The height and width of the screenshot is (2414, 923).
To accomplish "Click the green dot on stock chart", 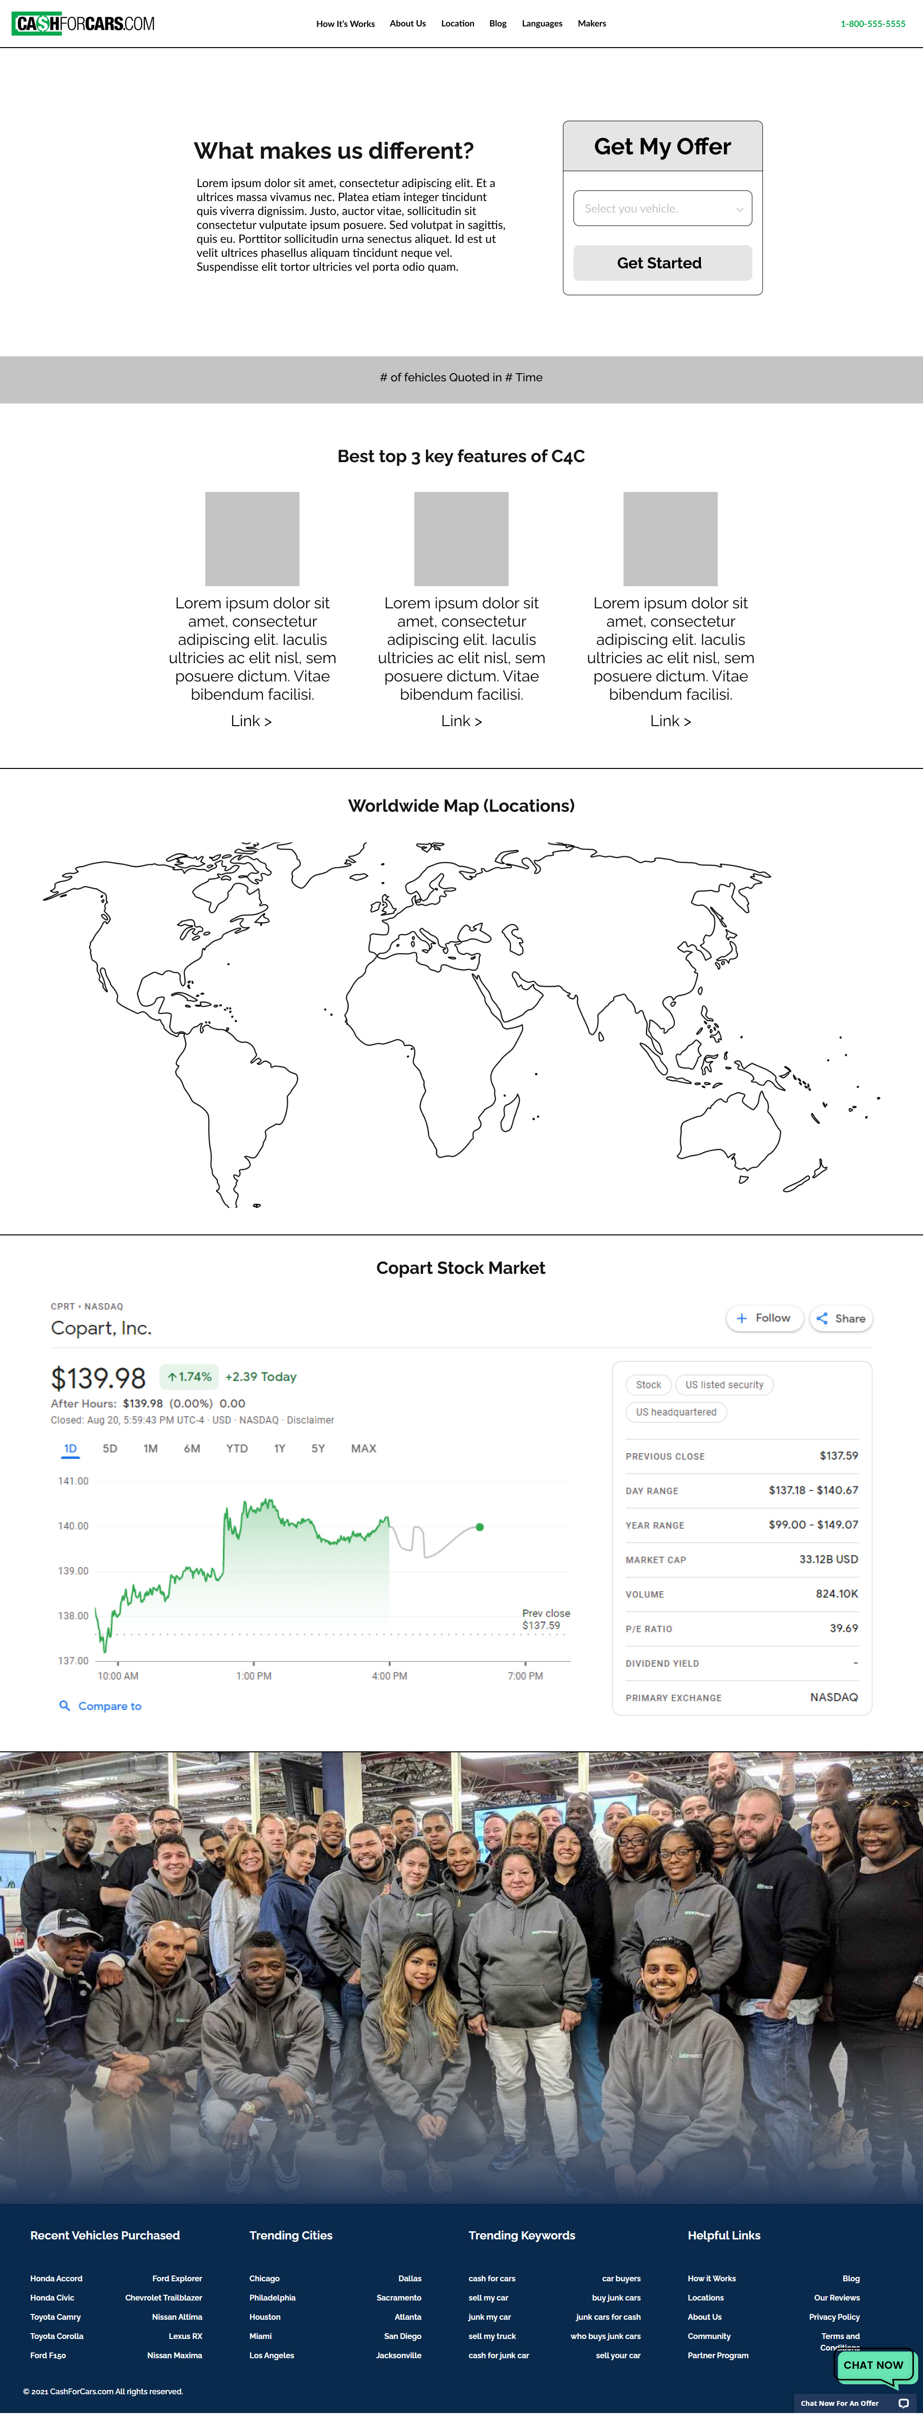I will [x=480, y=1527].
